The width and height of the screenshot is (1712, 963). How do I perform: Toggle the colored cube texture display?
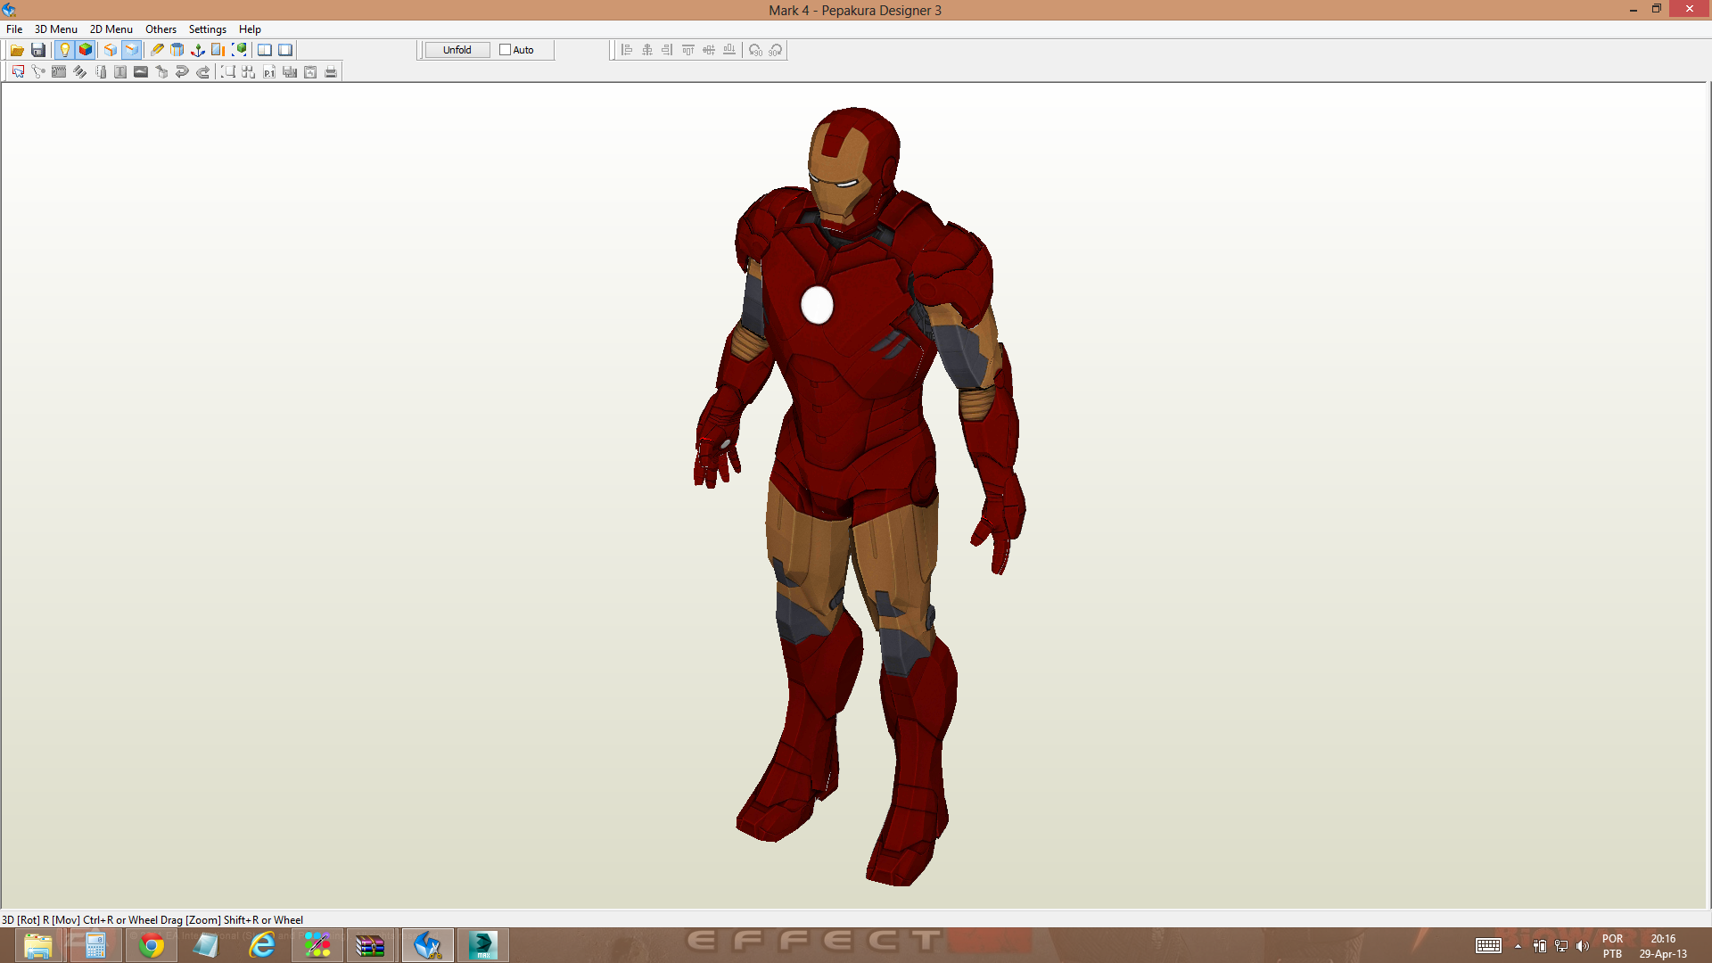coord(86,50)
